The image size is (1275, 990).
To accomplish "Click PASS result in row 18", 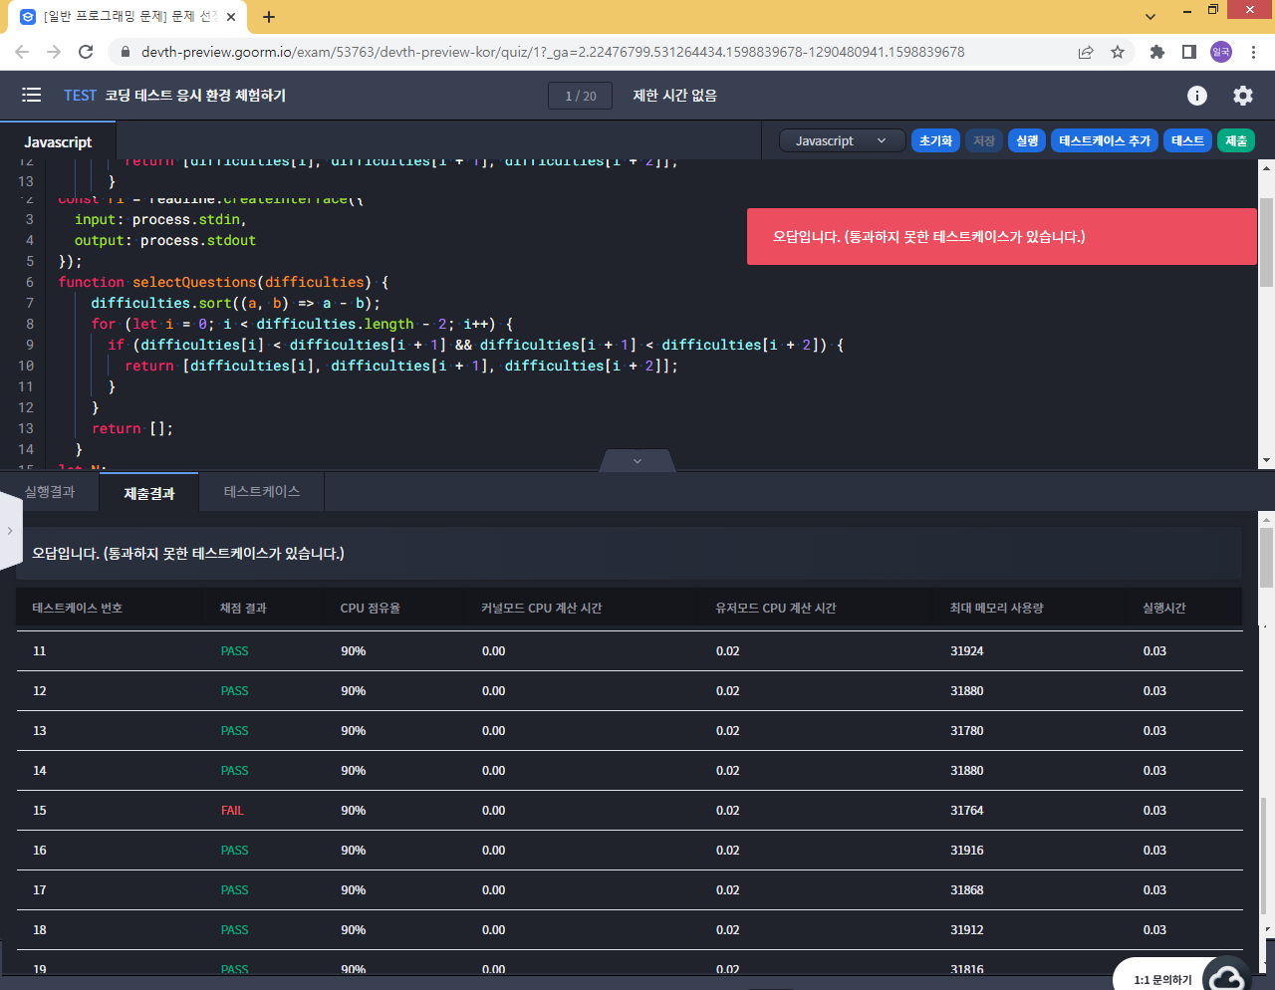I will 235,929.
